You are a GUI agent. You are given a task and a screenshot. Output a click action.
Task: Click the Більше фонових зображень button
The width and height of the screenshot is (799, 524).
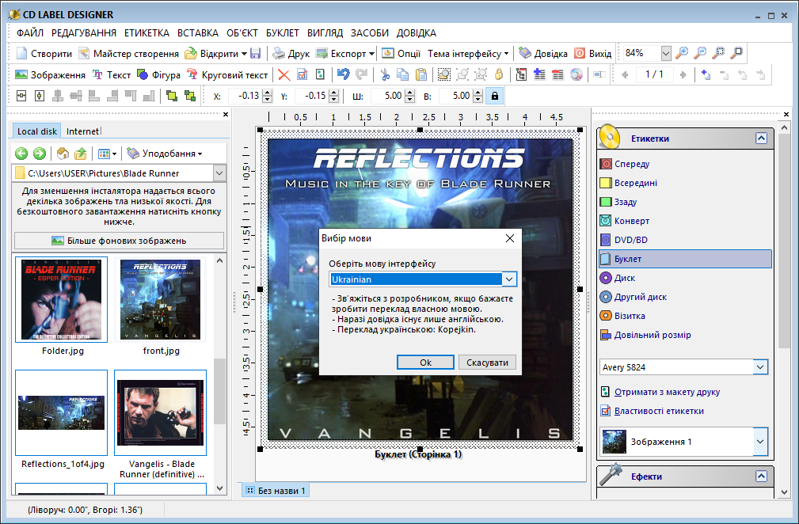coord(119,241)
